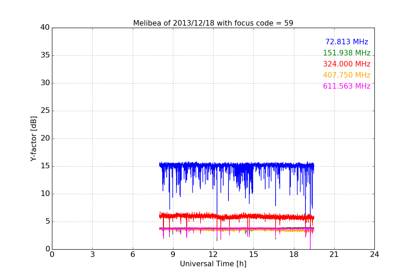Select the 407.750 MHz legend label
416x277 pixels.
[347, 75]
